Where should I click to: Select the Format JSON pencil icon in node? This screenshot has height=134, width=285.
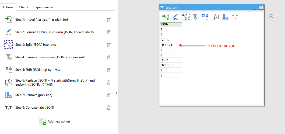click(175, 17)
